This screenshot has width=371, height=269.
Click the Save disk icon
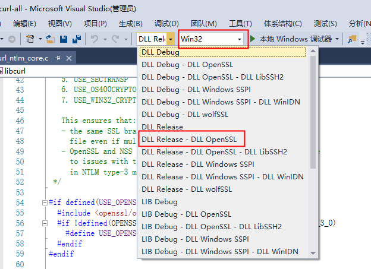[64, 39]
